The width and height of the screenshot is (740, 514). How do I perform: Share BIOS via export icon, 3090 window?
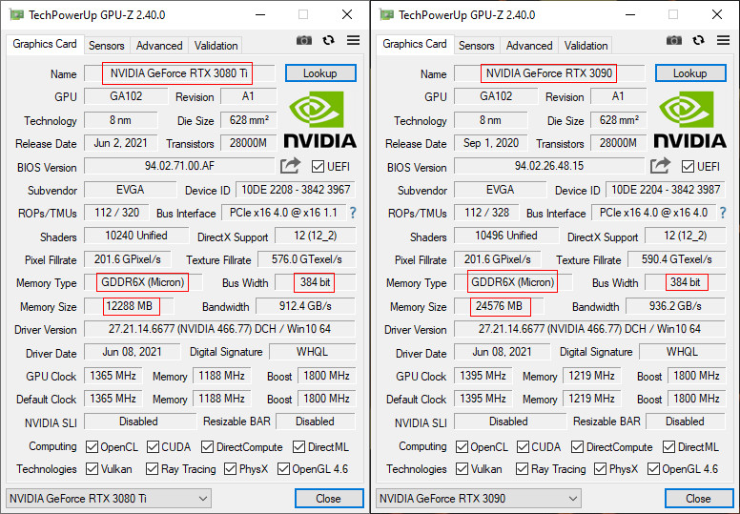point(660,166)
